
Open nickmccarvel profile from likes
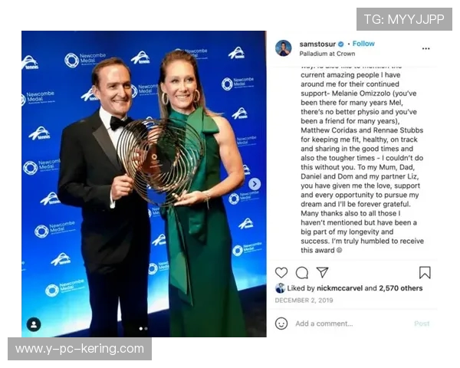340,288
